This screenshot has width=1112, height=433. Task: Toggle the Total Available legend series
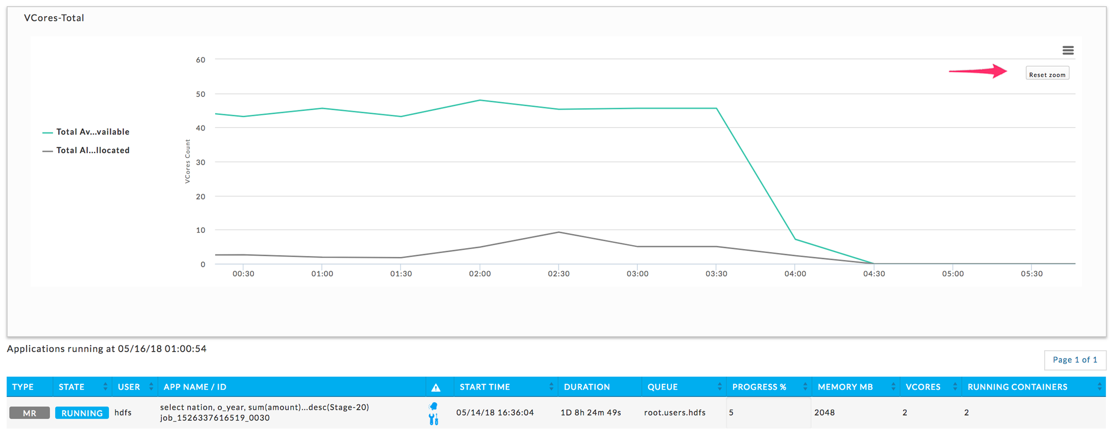pyautogui.click(x=86, y=132)
